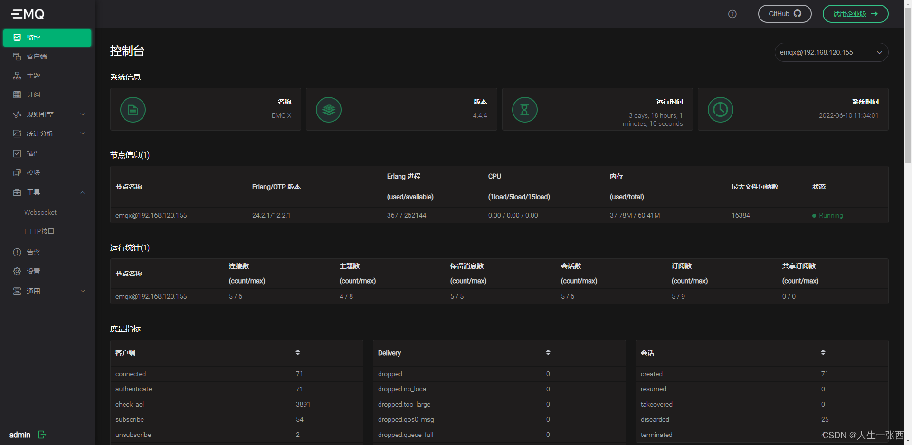
Task: Open the HTTP接口 tool page
Action: click(x=39, y=231)
